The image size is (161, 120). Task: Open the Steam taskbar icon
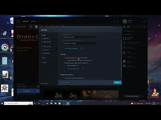coord(47,103)
